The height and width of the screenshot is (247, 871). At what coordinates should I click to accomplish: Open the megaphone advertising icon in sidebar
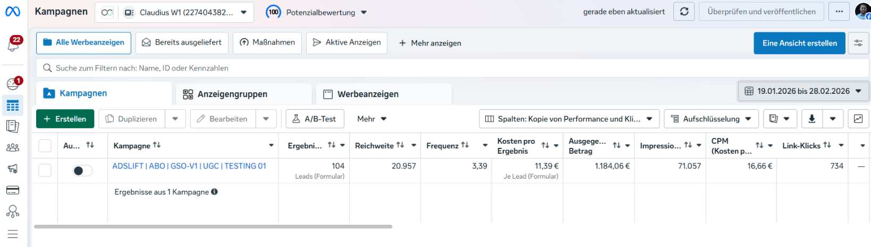tap(13, 169)
